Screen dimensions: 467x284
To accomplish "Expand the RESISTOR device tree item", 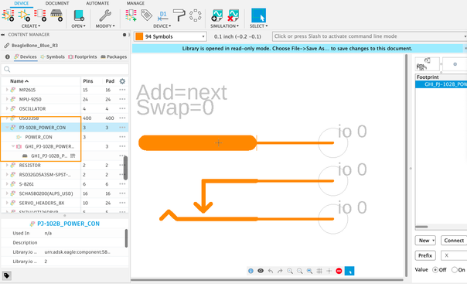I will (x=7, y=165).
